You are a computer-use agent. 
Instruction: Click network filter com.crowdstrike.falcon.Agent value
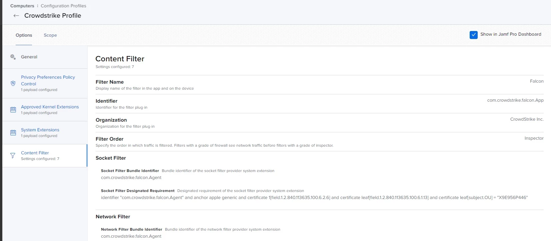click(131, 236)
